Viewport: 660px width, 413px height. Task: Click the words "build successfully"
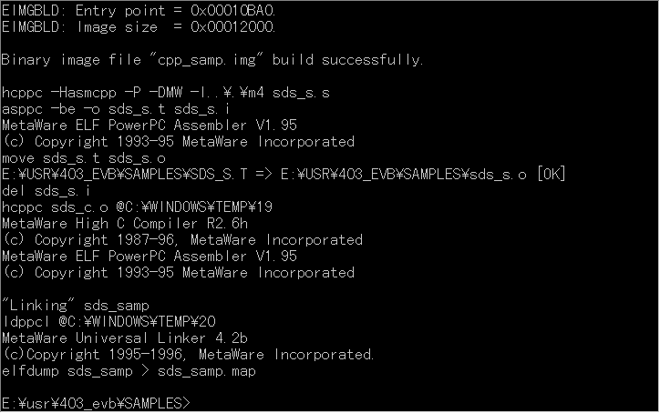[x=346, y=60]
